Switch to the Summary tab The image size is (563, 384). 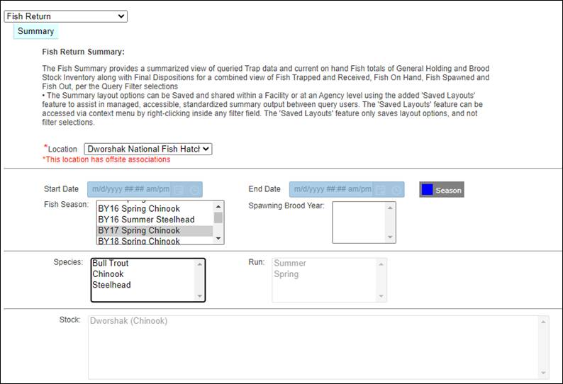35,31
